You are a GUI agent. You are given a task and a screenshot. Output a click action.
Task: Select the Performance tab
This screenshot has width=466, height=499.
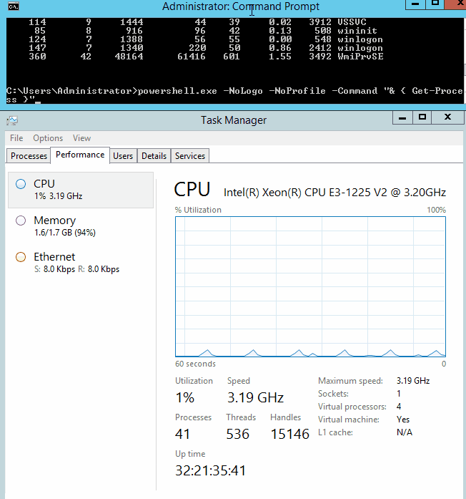[x=80, y=155]
